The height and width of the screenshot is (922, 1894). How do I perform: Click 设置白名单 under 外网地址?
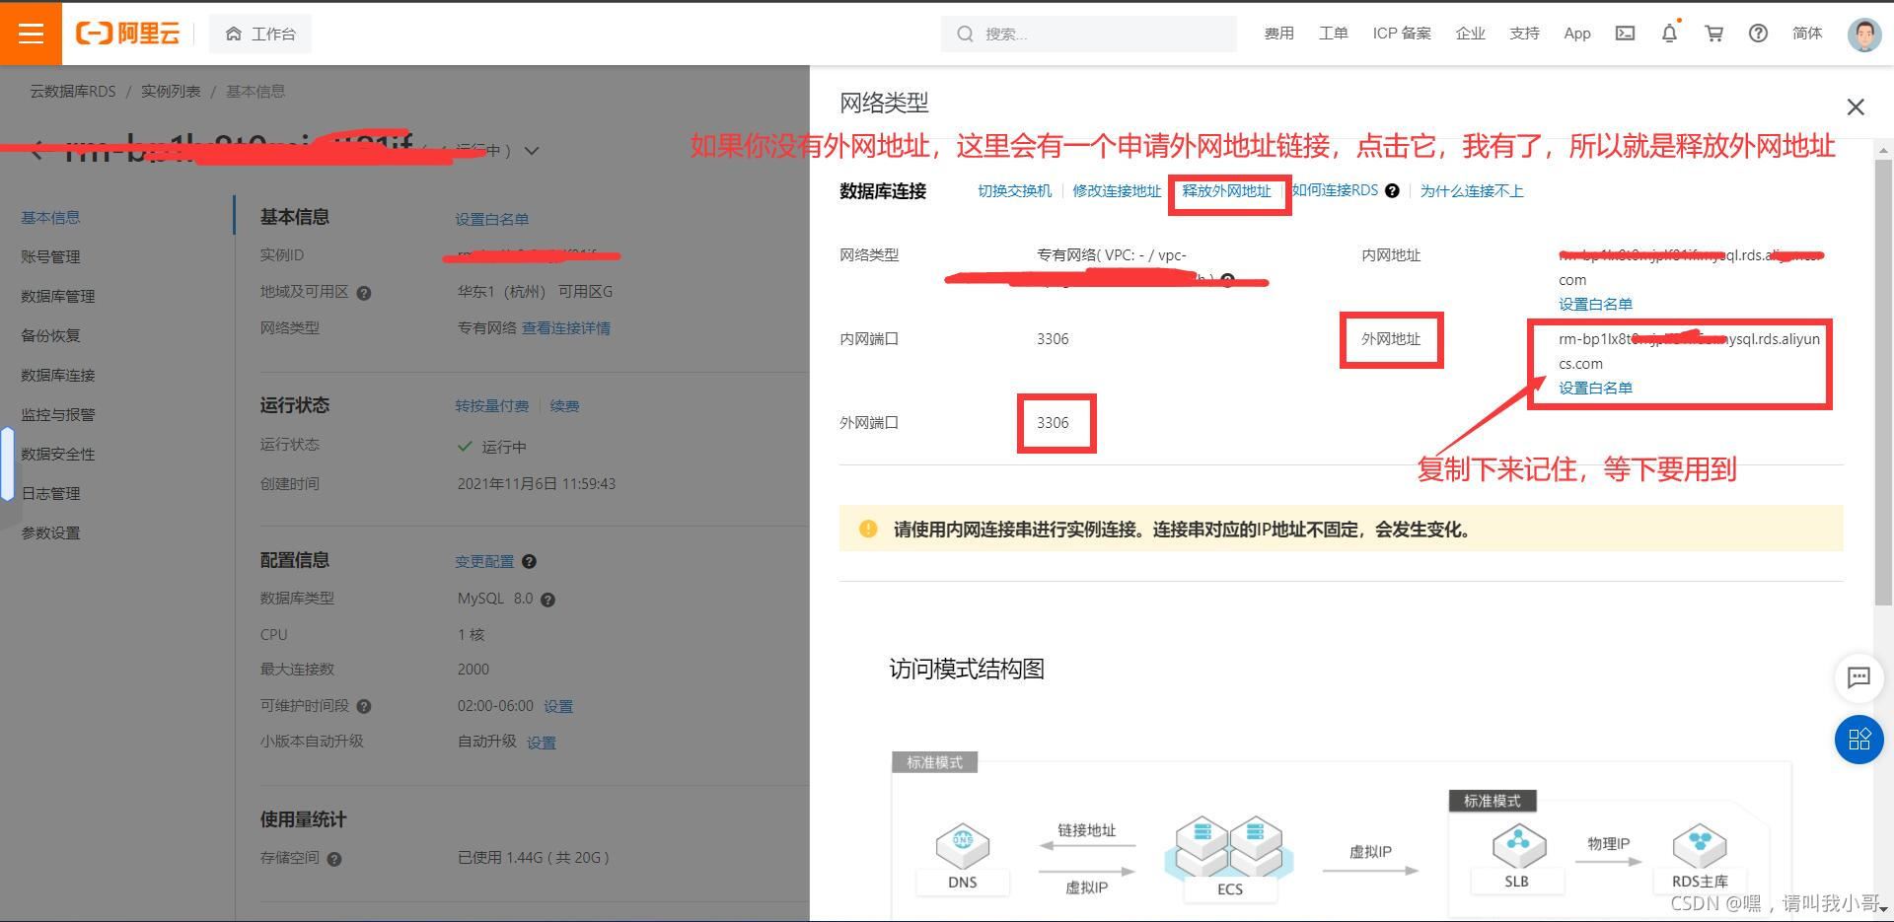point(1595,389)
